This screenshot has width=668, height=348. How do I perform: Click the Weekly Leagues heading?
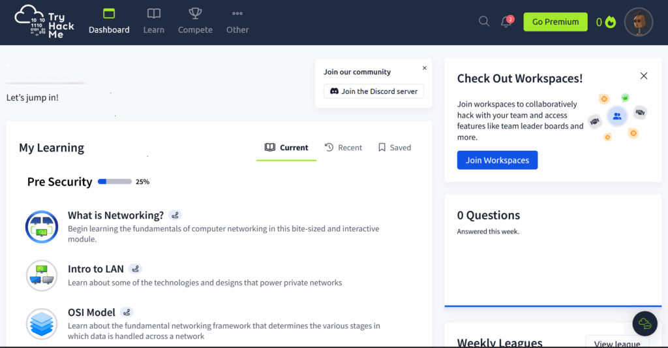[500, 343]
